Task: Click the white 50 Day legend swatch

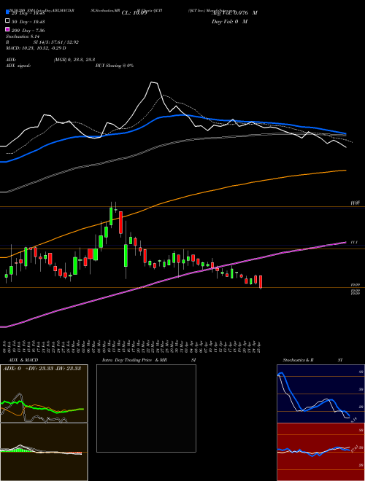Action: [x=7, y=20]
